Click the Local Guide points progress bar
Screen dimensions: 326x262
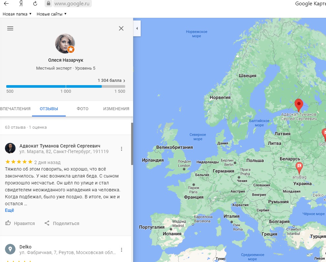point(66,86)
